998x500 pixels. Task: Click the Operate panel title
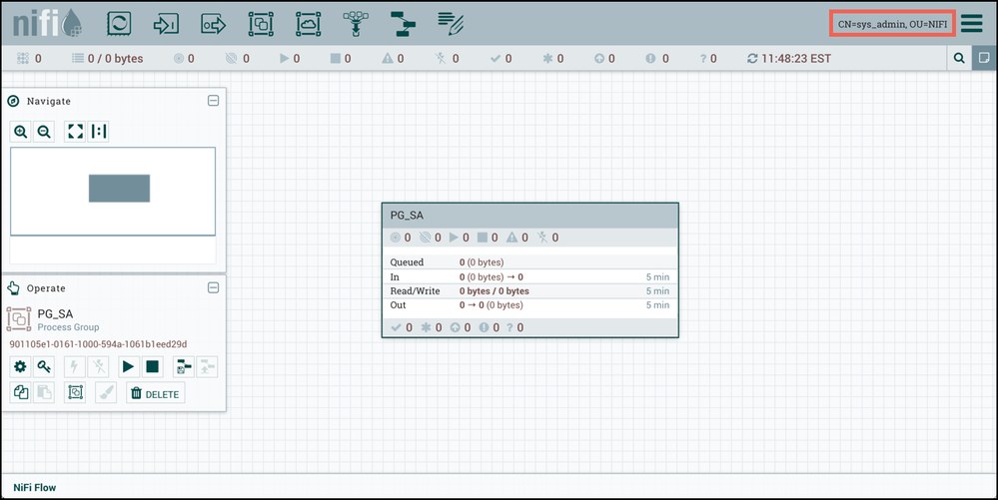46,288
